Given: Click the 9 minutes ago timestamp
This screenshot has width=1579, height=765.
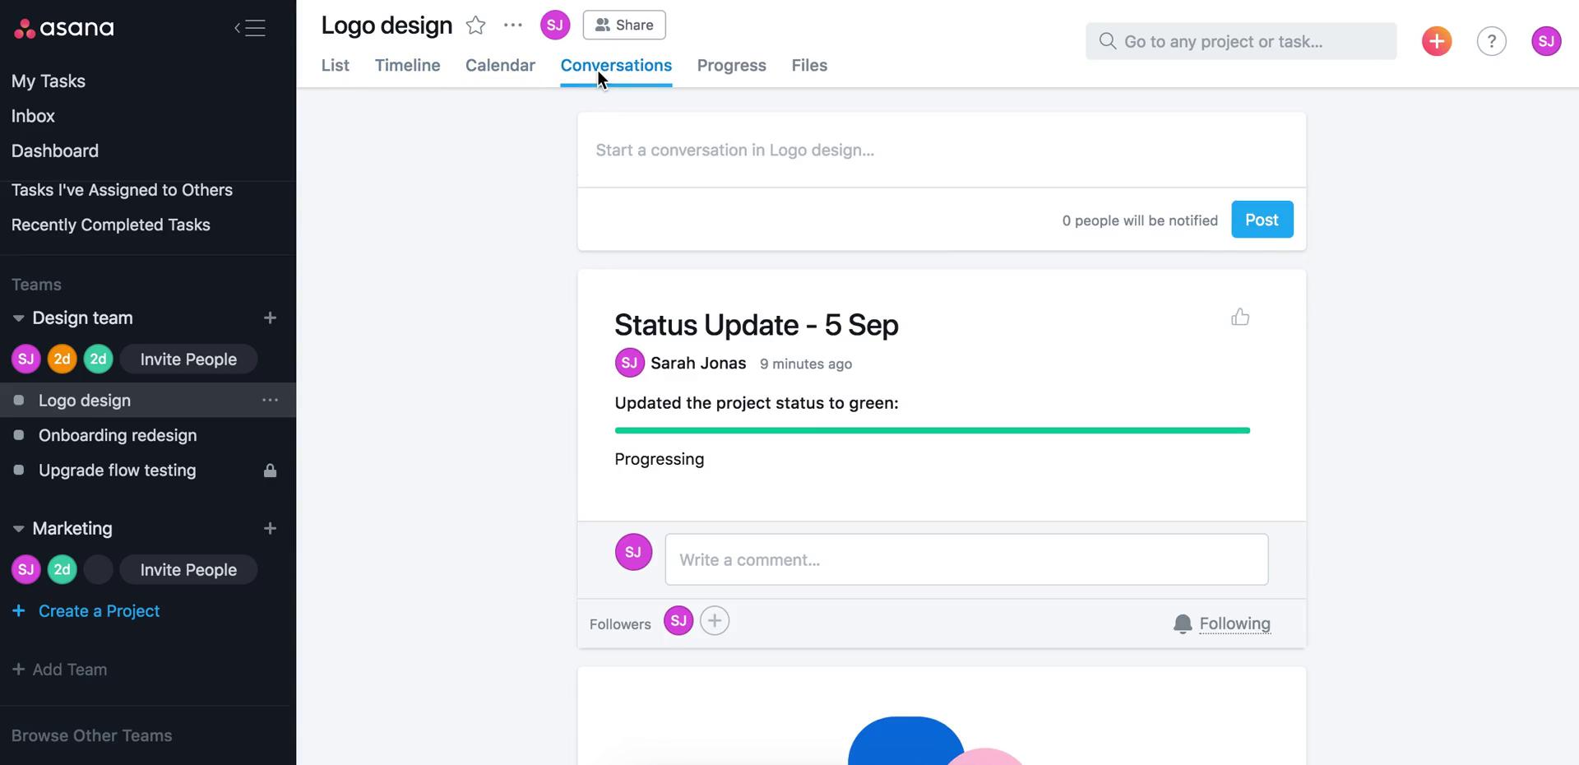Looking at the screenshot, I should [x=806, y=364].
